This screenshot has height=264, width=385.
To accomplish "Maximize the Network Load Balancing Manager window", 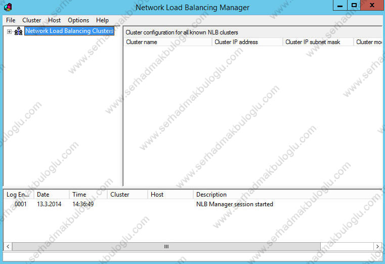I will (354, 6).
